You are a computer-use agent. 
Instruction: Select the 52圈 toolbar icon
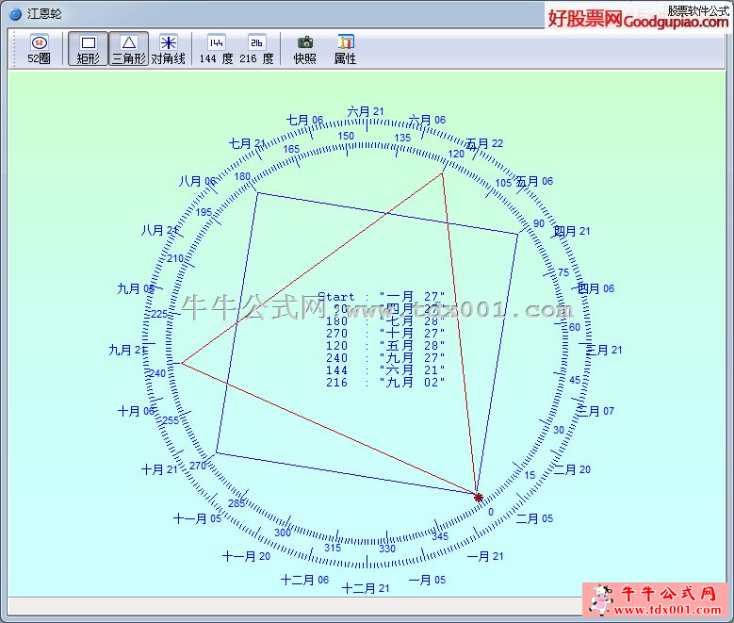point(40,49)
